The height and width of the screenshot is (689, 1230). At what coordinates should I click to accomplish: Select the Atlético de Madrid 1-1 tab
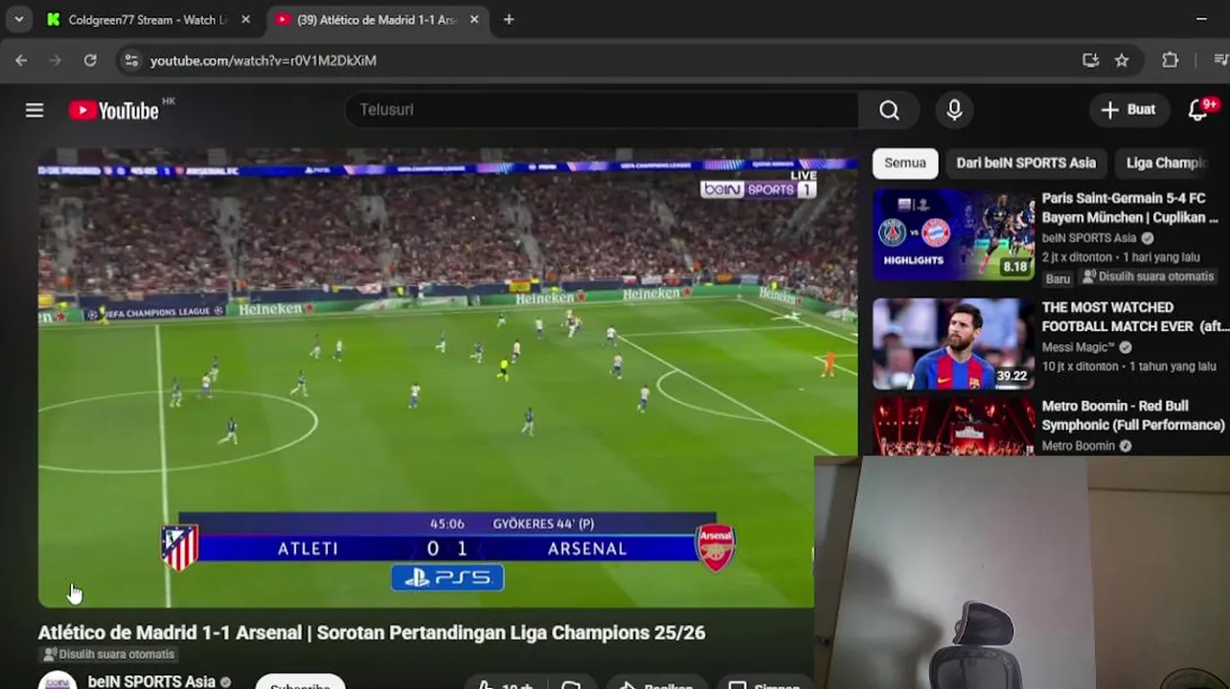pos(376,19)
